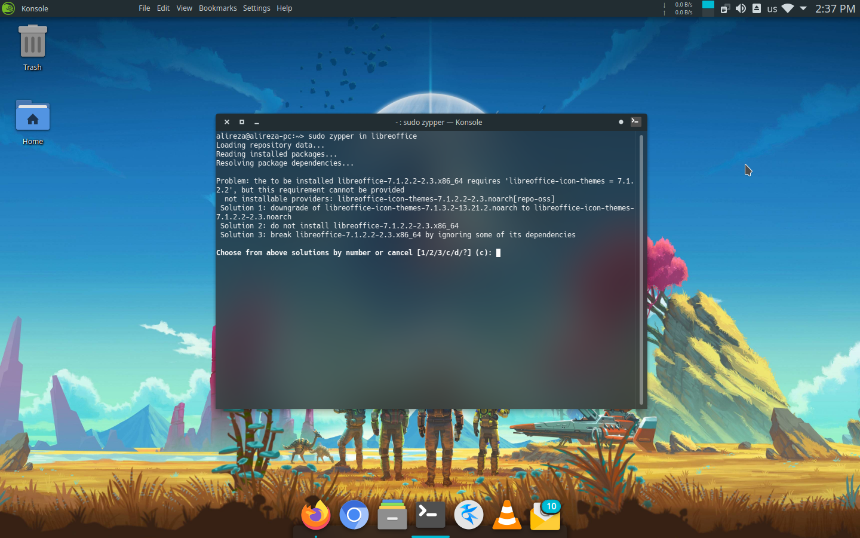Open the removable devices eject icon

[x=756, y=8]
